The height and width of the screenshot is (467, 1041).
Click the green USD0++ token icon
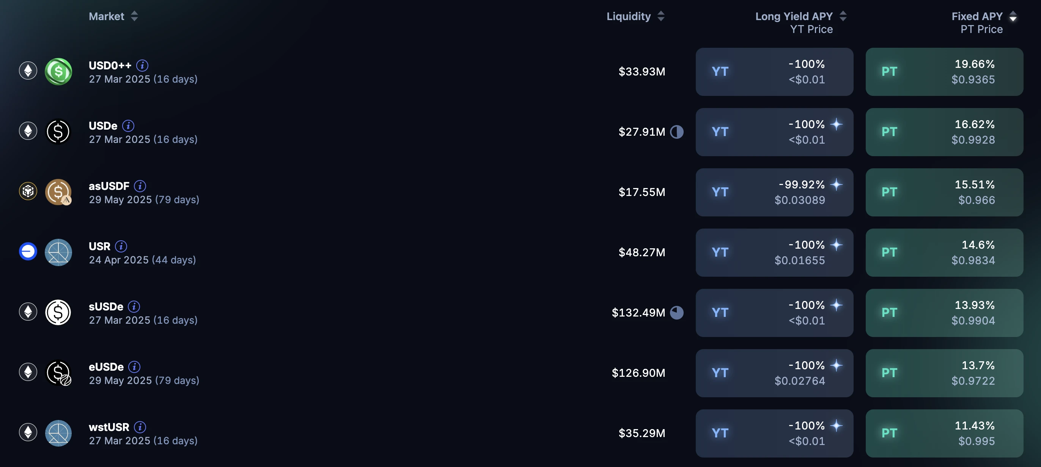point(58,72)
